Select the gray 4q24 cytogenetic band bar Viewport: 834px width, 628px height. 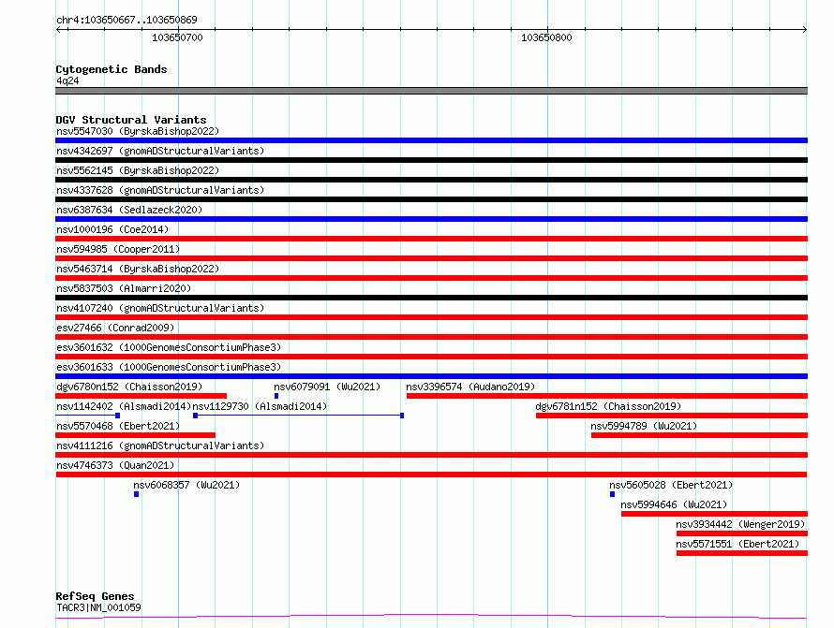[x=431, y=91]
